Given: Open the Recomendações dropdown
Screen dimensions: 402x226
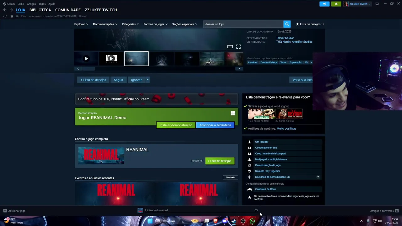Looking at the screenshot, I should pyautogui.click(x=105, y=24).
